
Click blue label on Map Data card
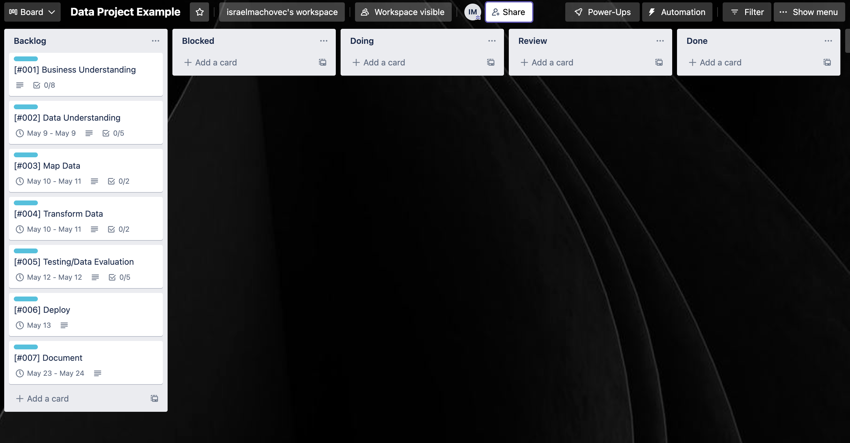[x=26, y=155]
